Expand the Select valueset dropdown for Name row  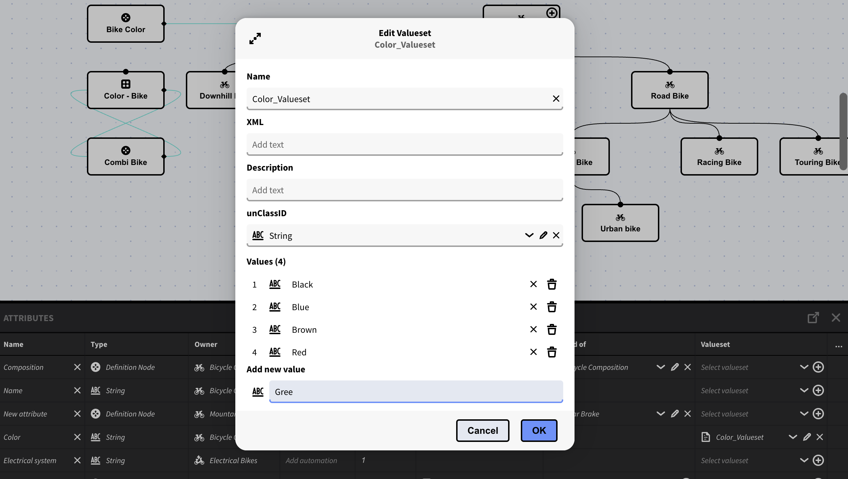[x=804, y=391]
